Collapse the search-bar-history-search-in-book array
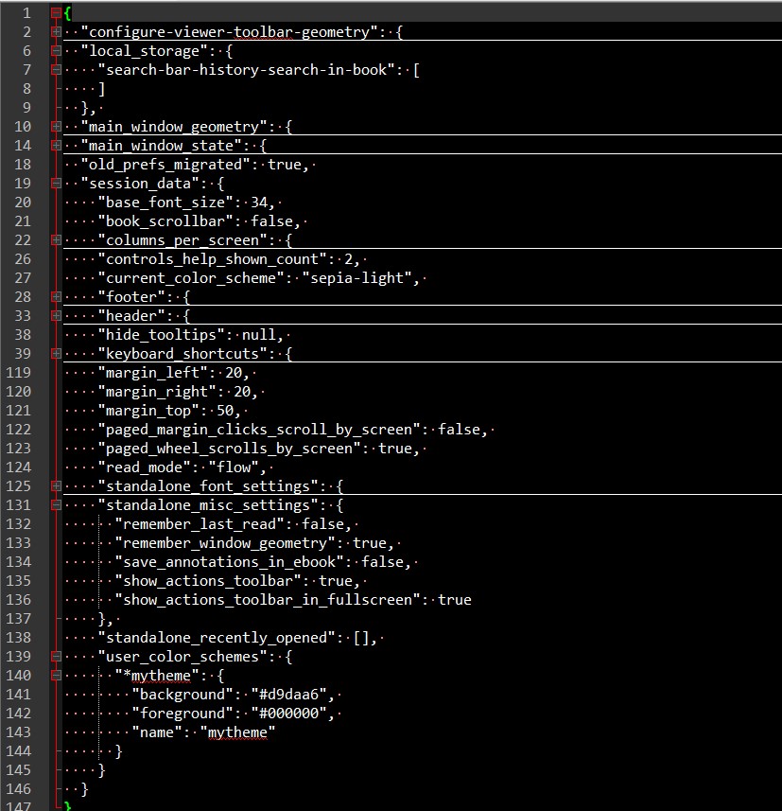 pyautogui.click(x=57, y=70)
